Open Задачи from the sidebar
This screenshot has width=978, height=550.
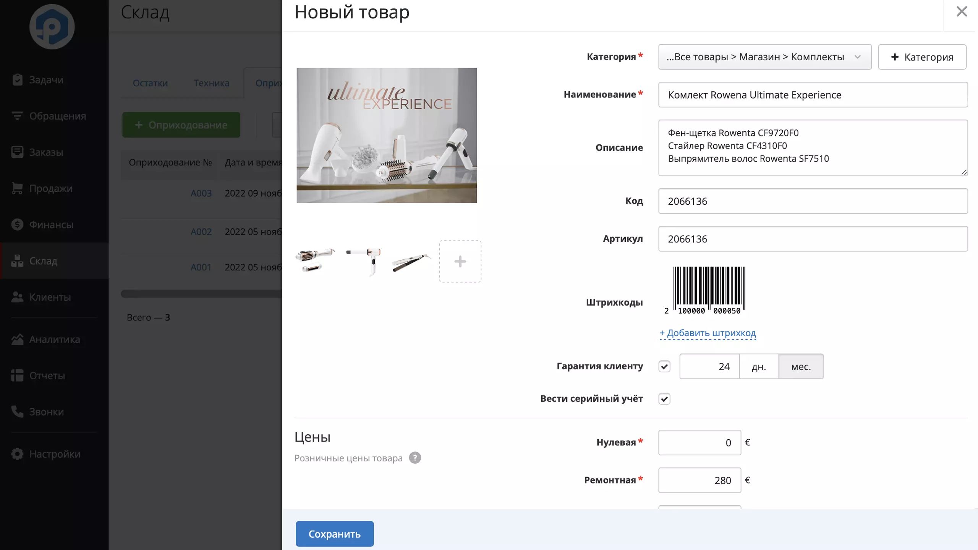54,80
